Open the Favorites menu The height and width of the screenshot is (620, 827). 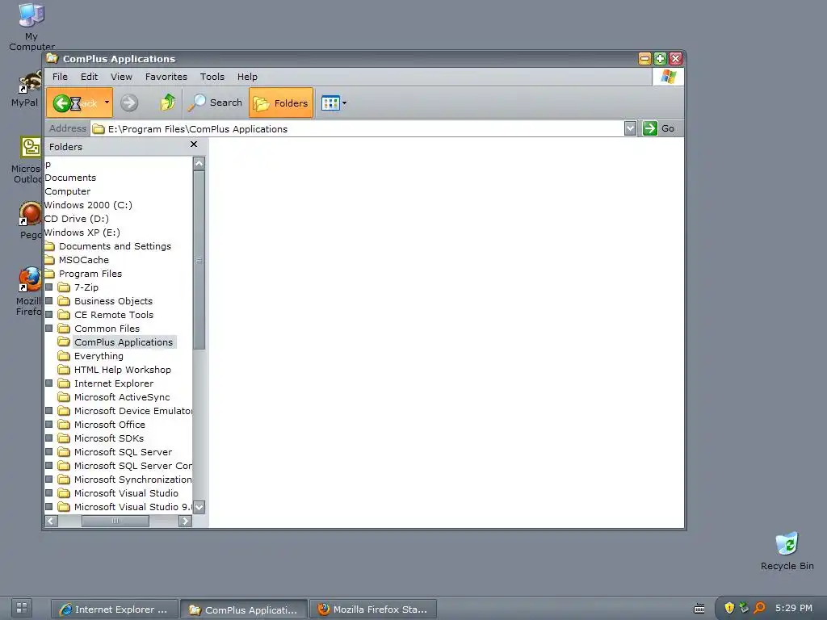(x=166, y=77)
